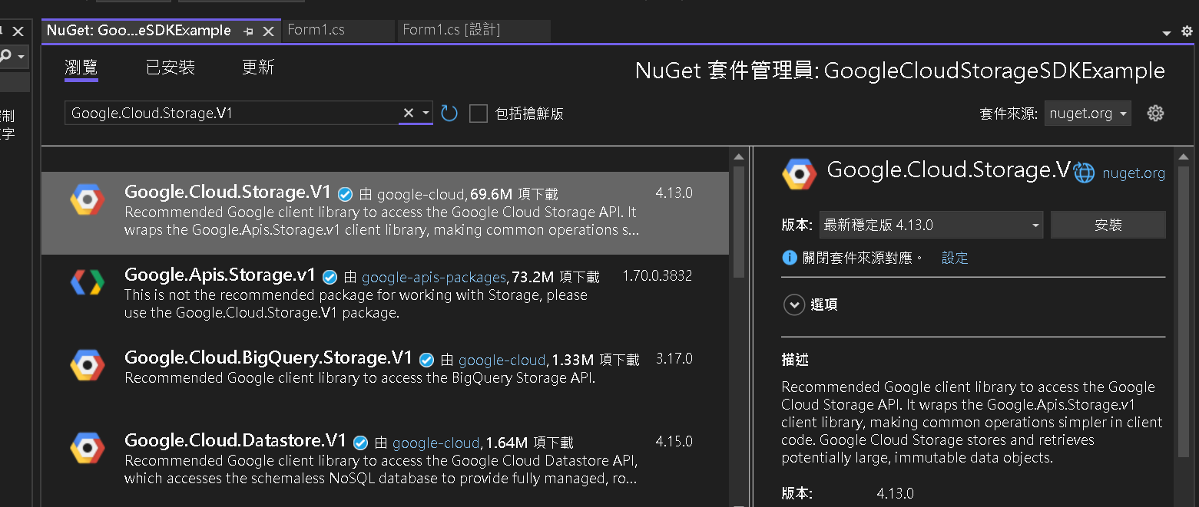Click verified badge next to Google.Cloud.BigQuery.Storage.V1
The image size is (1199, 507).
point(427,360)
